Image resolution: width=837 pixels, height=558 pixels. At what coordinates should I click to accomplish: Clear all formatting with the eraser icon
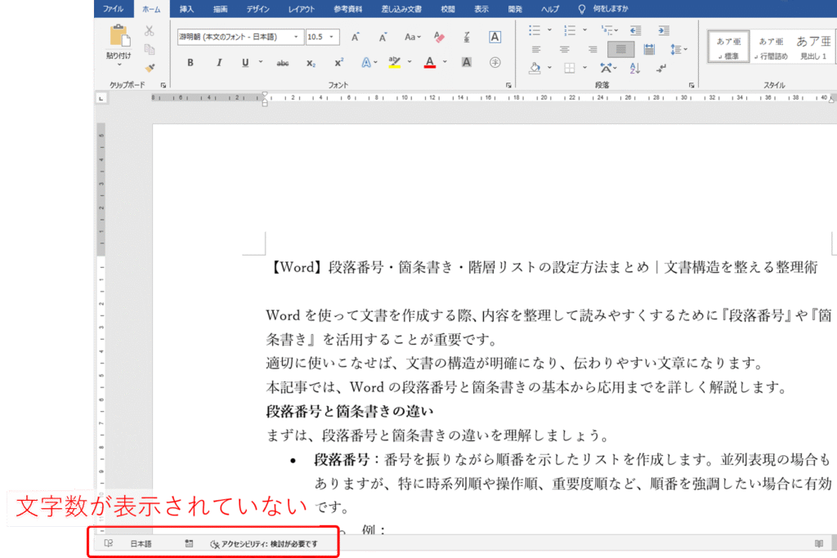(x=439, y=37)
